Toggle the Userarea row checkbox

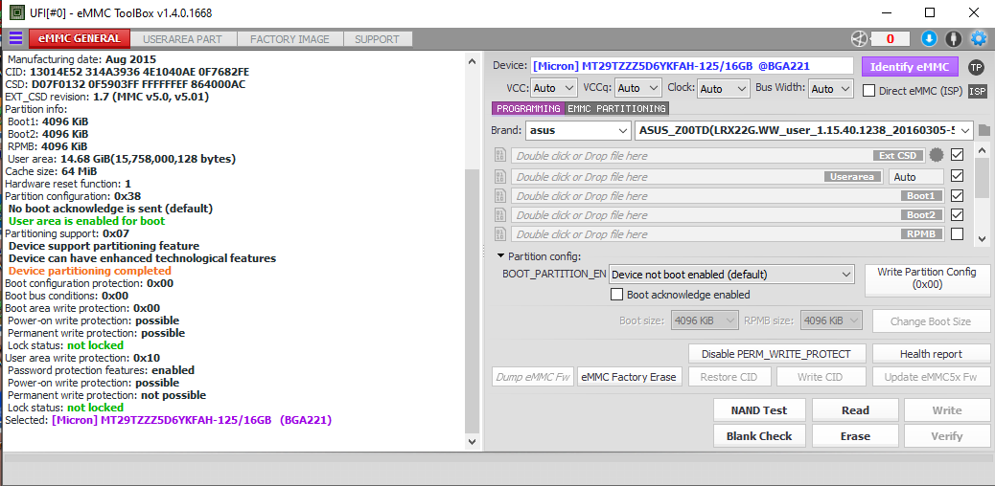coord(958,176)
